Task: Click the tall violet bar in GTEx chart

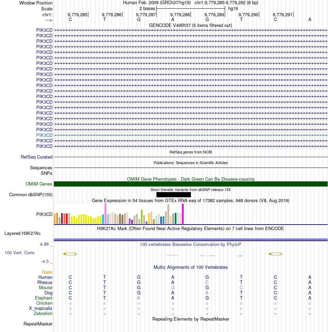Action: 105,214
